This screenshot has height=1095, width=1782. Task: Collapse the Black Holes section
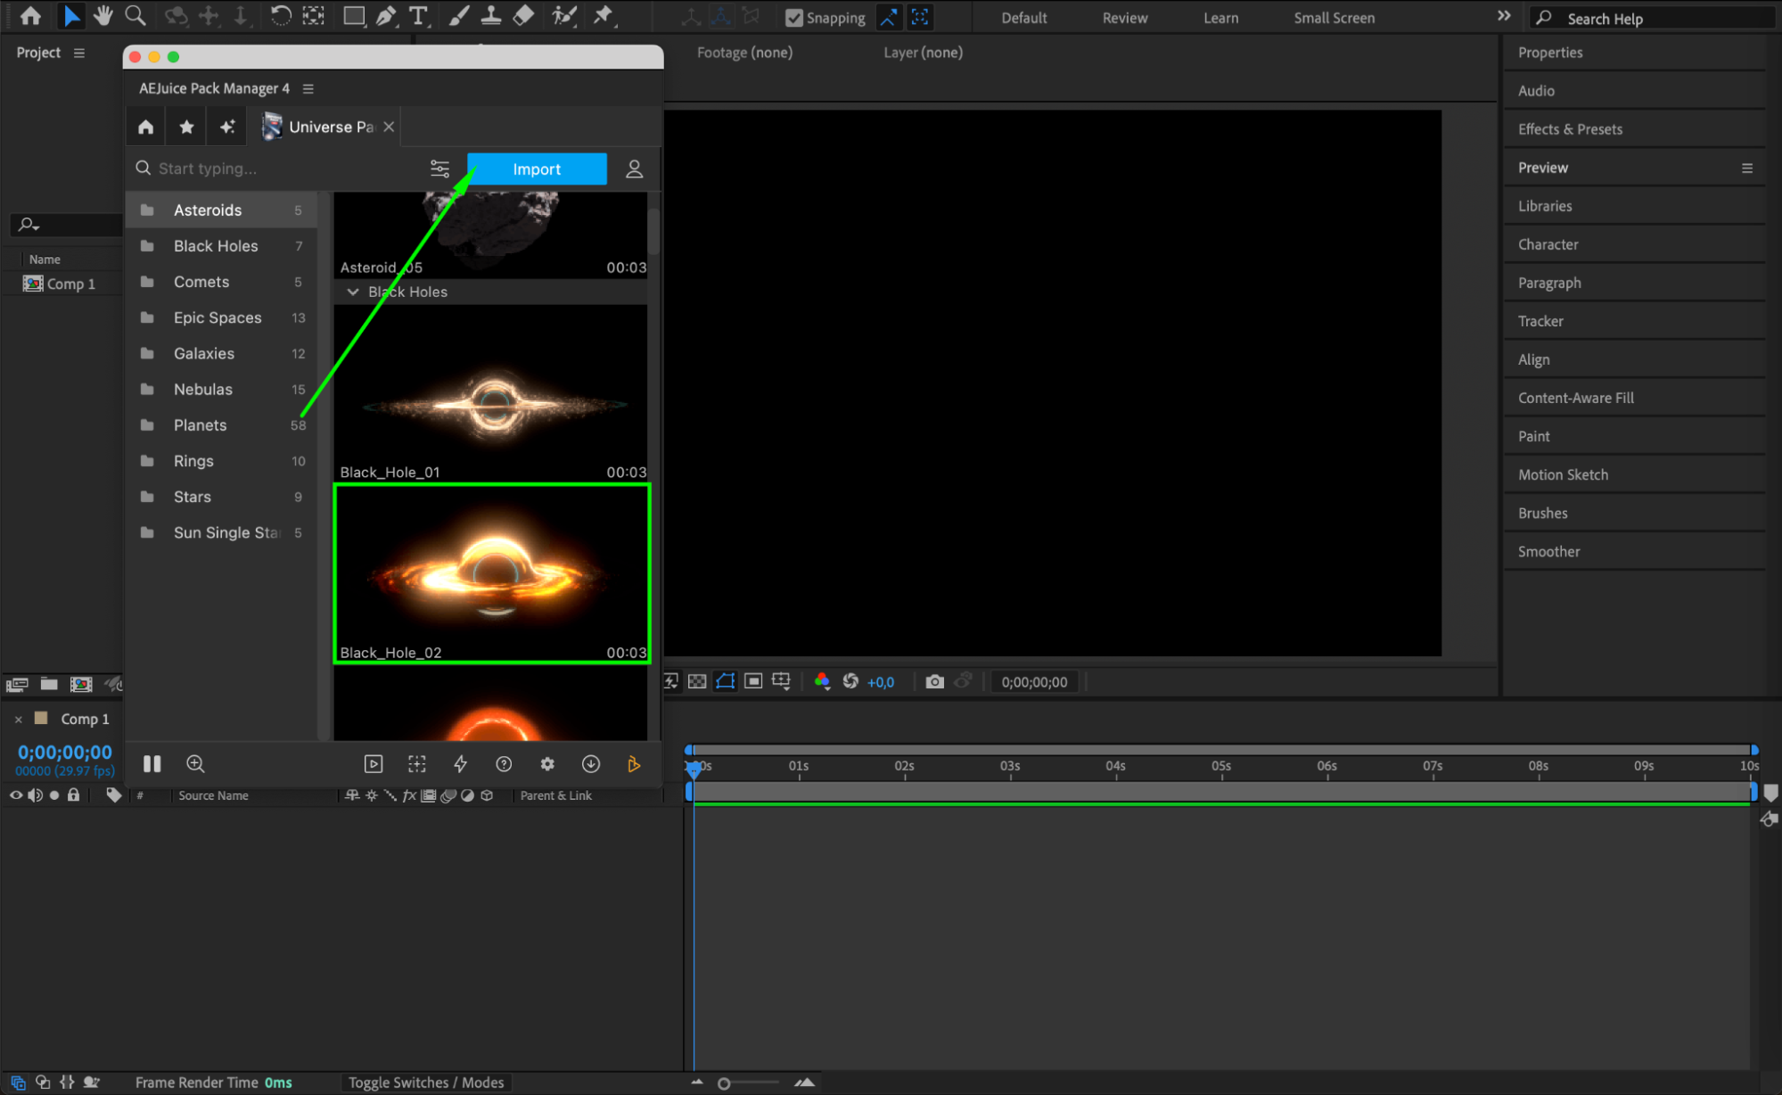click(x=353, y=292)
